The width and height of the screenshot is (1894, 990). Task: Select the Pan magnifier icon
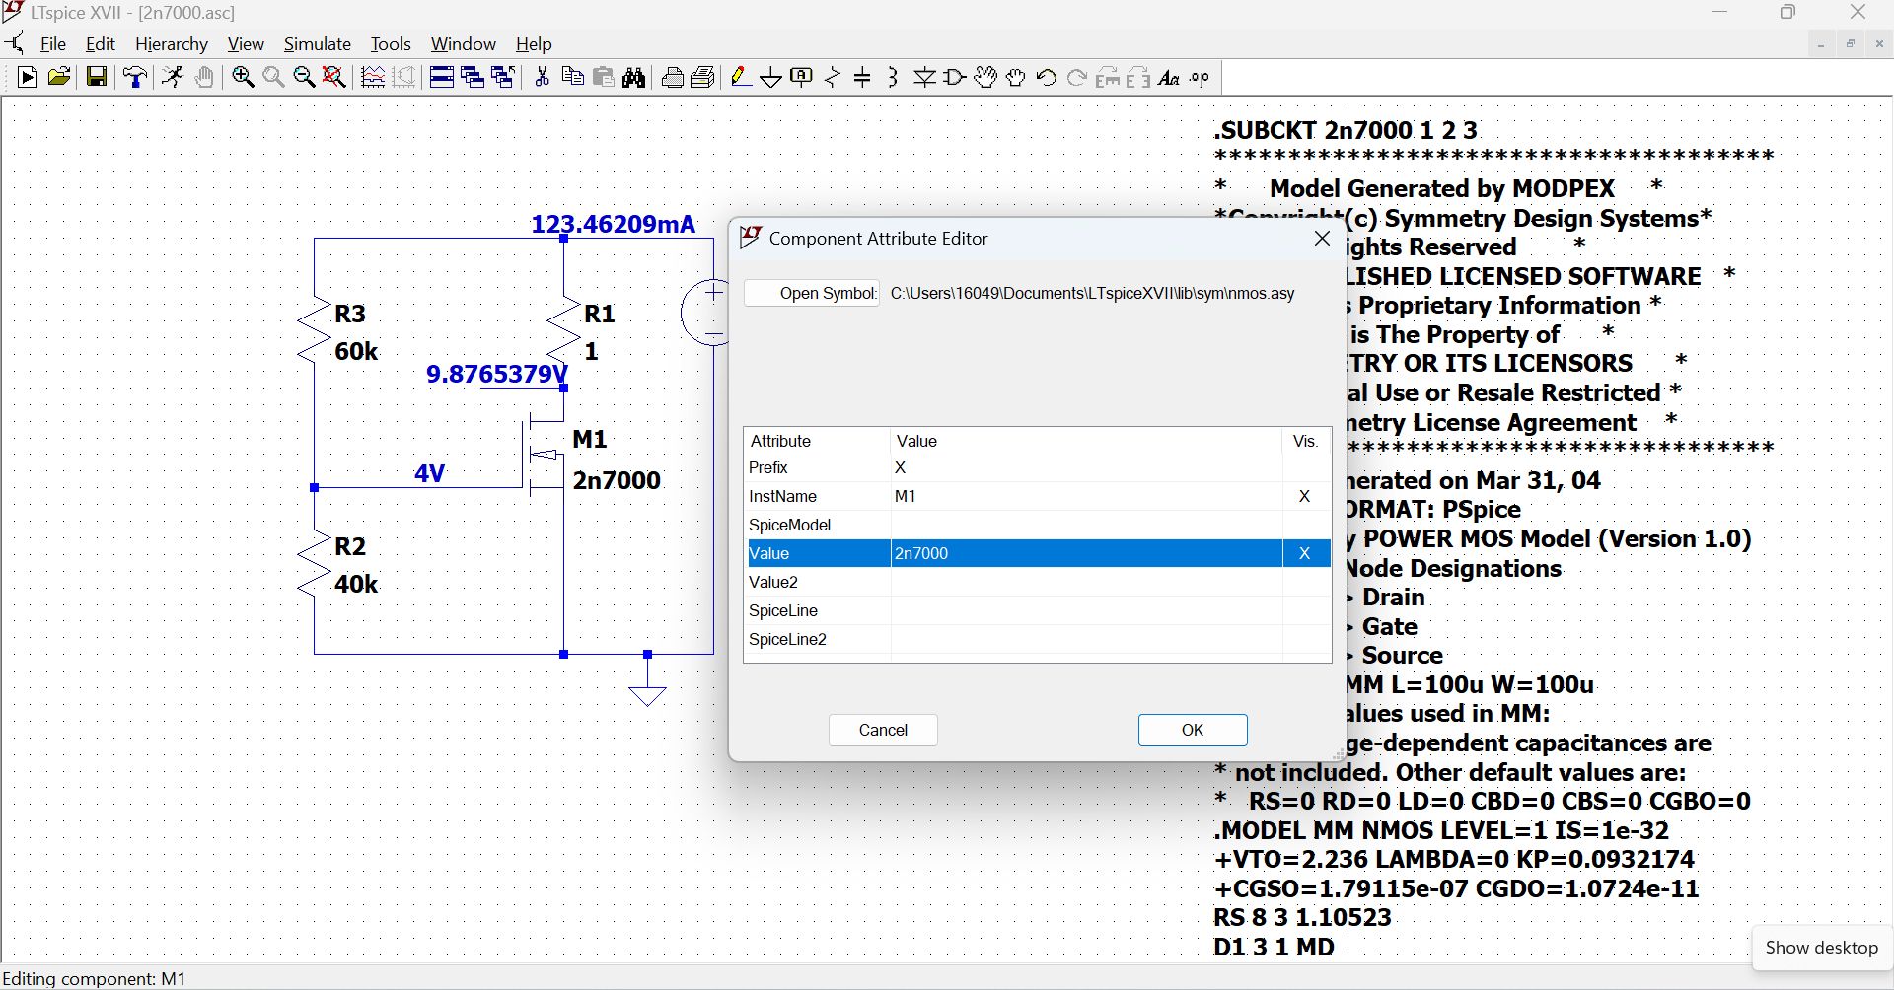point(273,78)
